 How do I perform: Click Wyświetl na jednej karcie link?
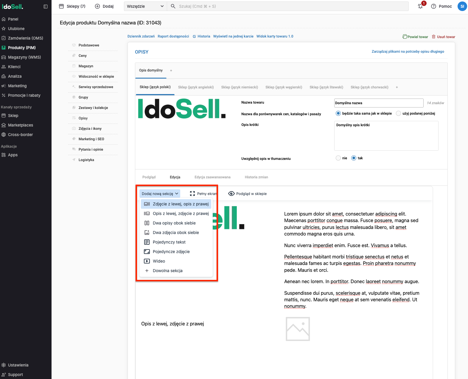233,36
